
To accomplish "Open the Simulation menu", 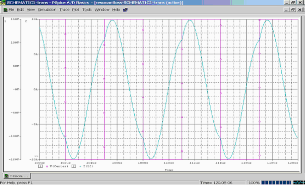I will pyautogui.click(x=47, y=10).
